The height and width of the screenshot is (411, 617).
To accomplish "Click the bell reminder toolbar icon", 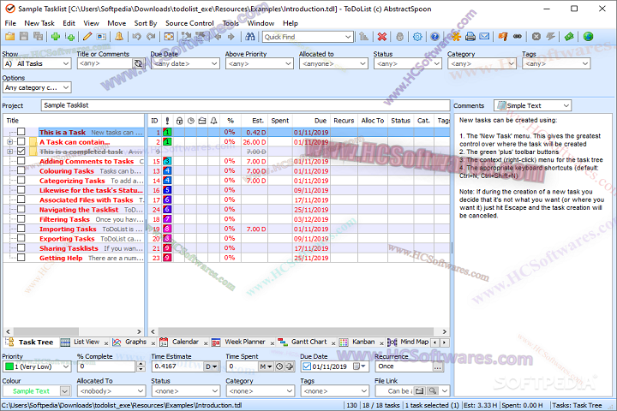I will tap(119, 37).
